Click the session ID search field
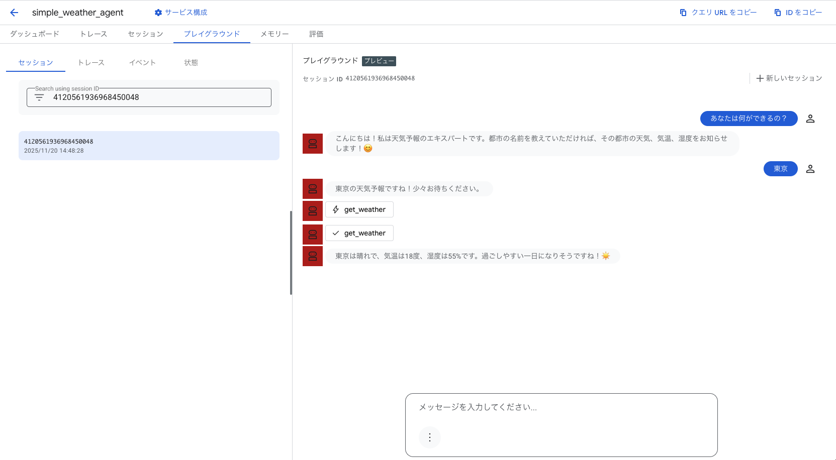The width and height of the screenshot is (836, 460). tap(156, 97)
